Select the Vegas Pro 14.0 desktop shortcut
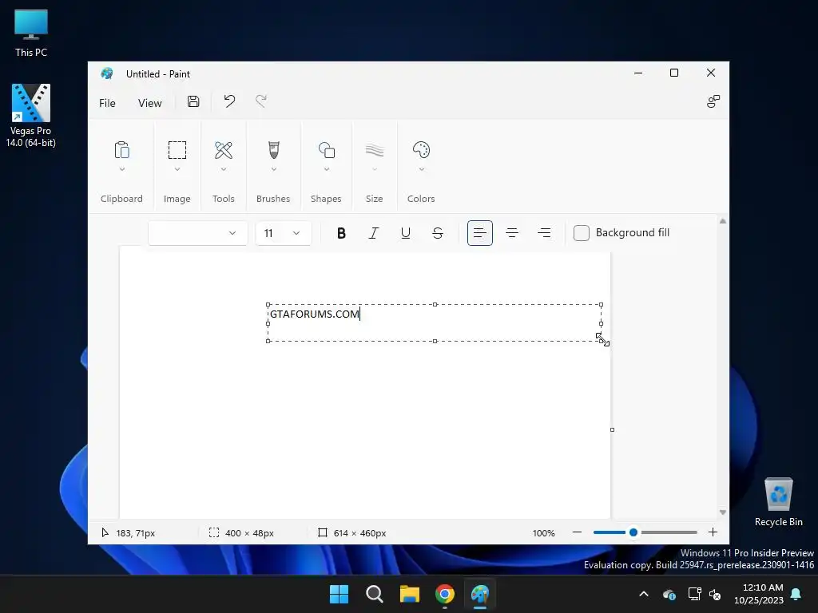 pos(31,116)
